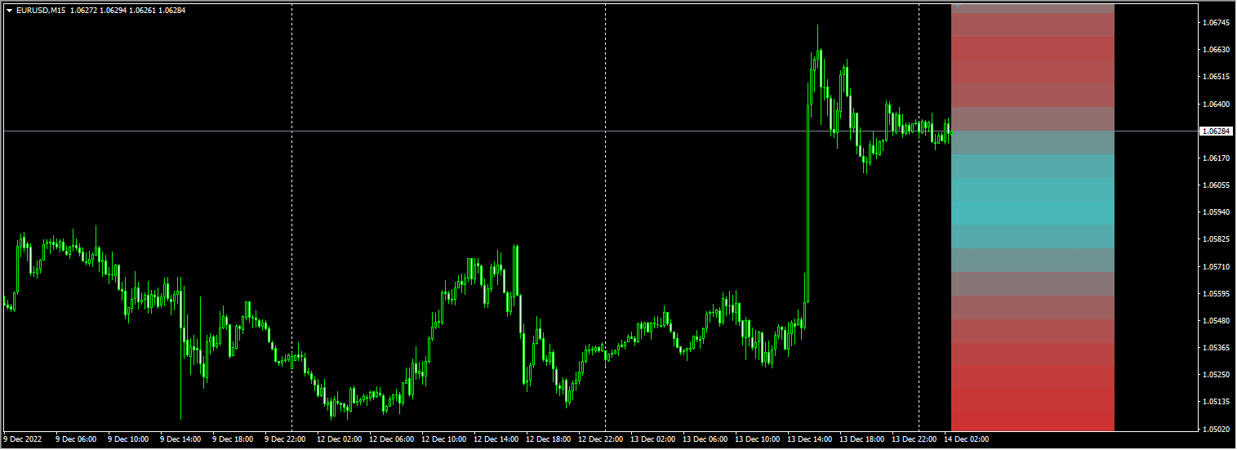Image resolution: width=1237 pixels, height=450 pixels.
Task: Click price scale label 1.05595
Action: [1217, 294]
